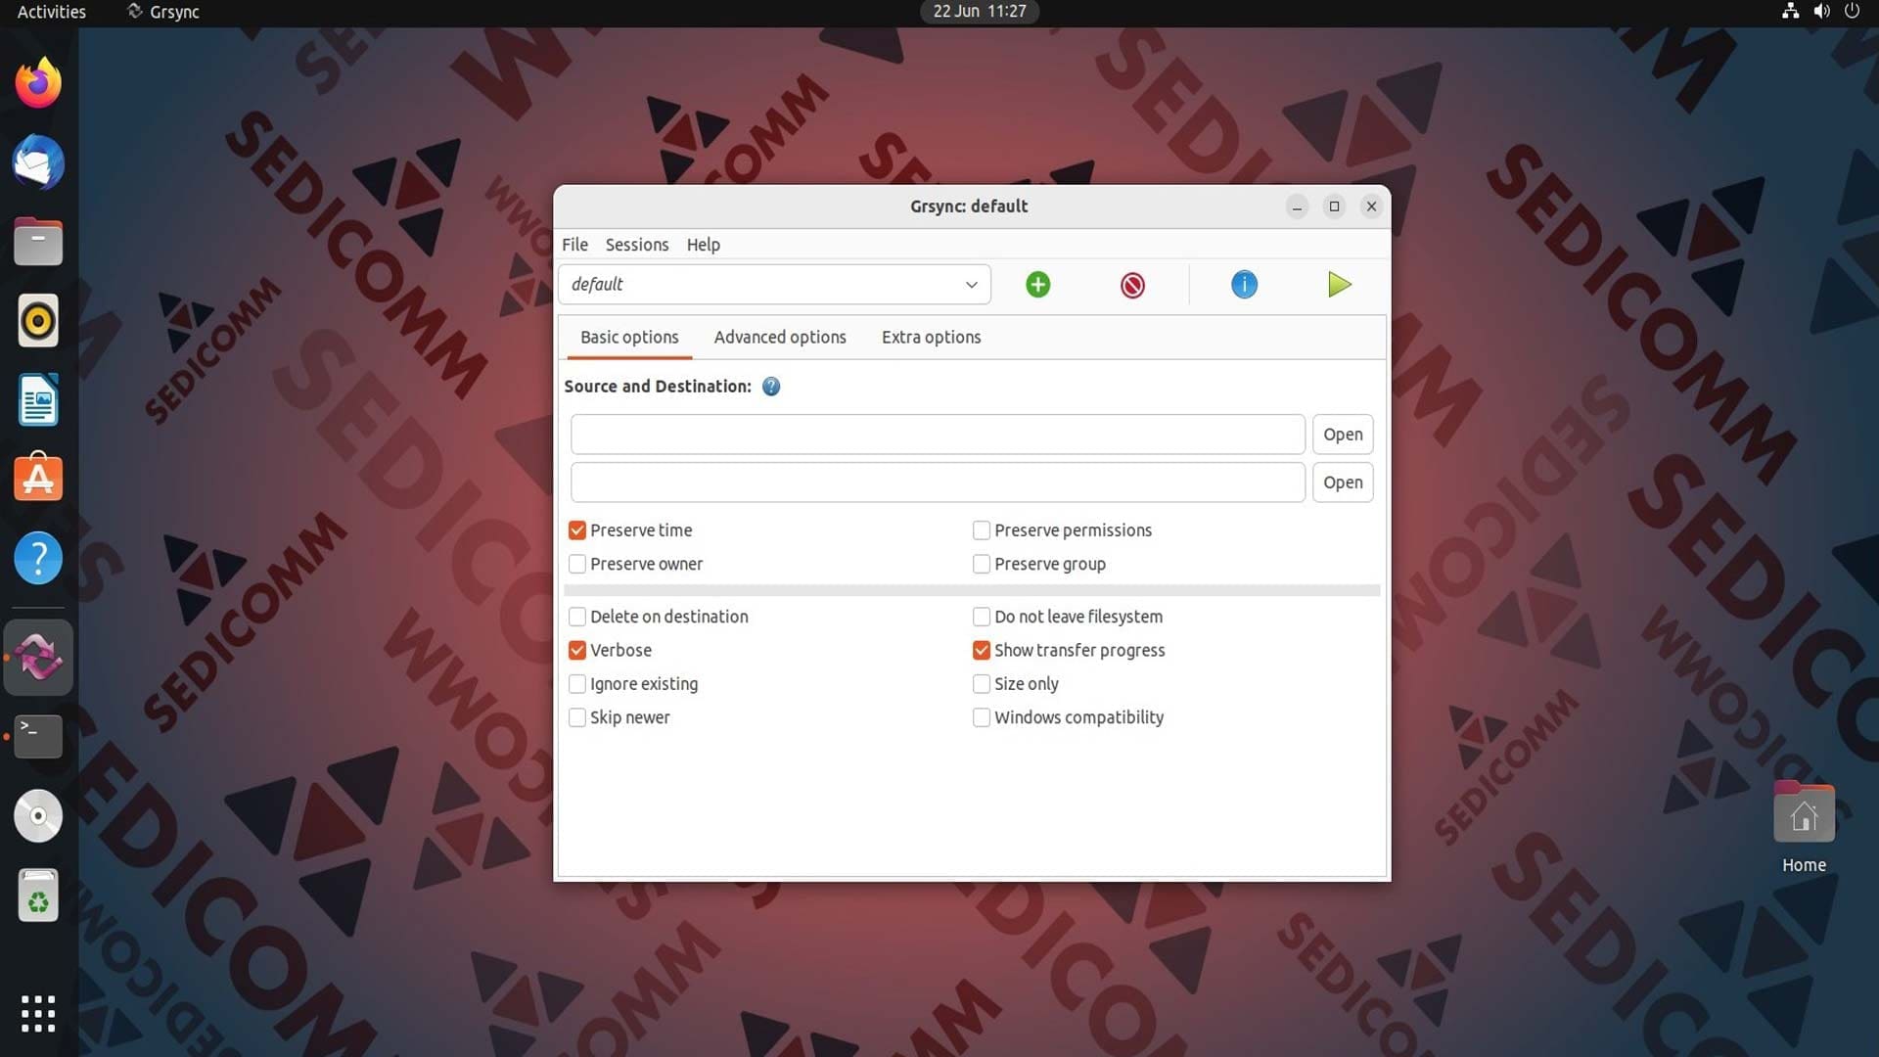Viewport: 1879px width, 1057px height.
Task: Enable Preserve owner checkbox
Action: click(x=577, y=565)
